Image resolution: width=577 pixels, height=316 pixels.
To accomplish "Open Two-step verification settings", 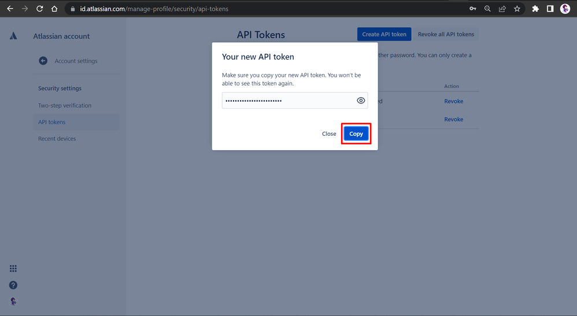I will 65,106.
